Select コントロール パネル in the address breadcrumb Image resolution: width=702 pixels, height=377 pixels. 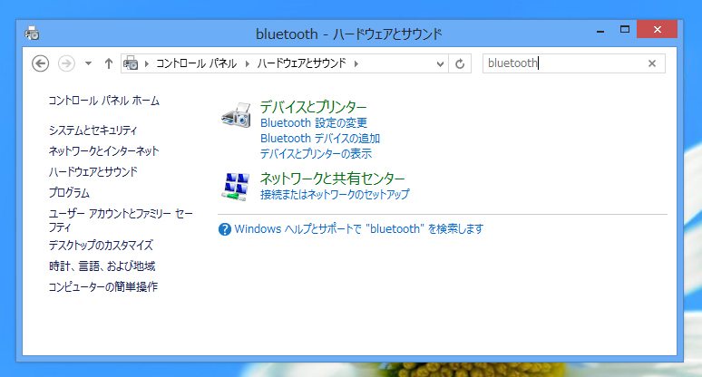197,63
